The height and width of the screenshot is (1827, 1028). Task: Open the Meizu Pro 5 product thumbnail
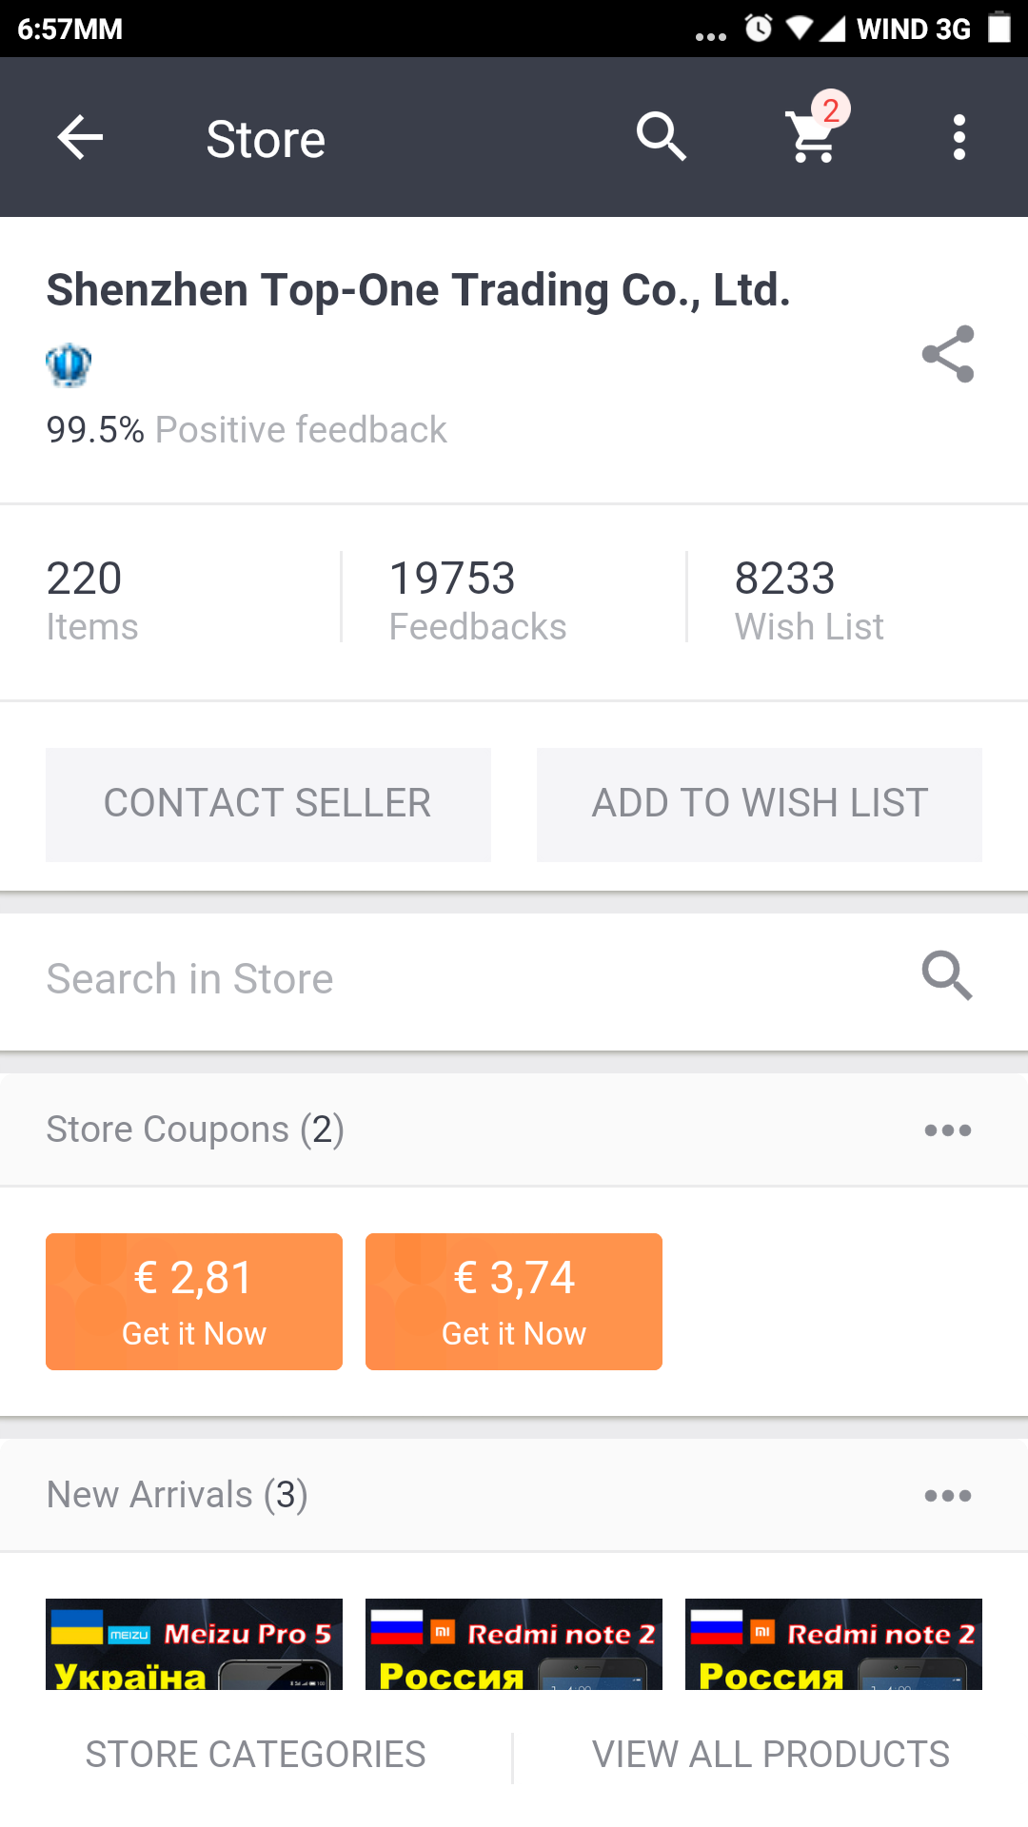[x=194, y=1644]
